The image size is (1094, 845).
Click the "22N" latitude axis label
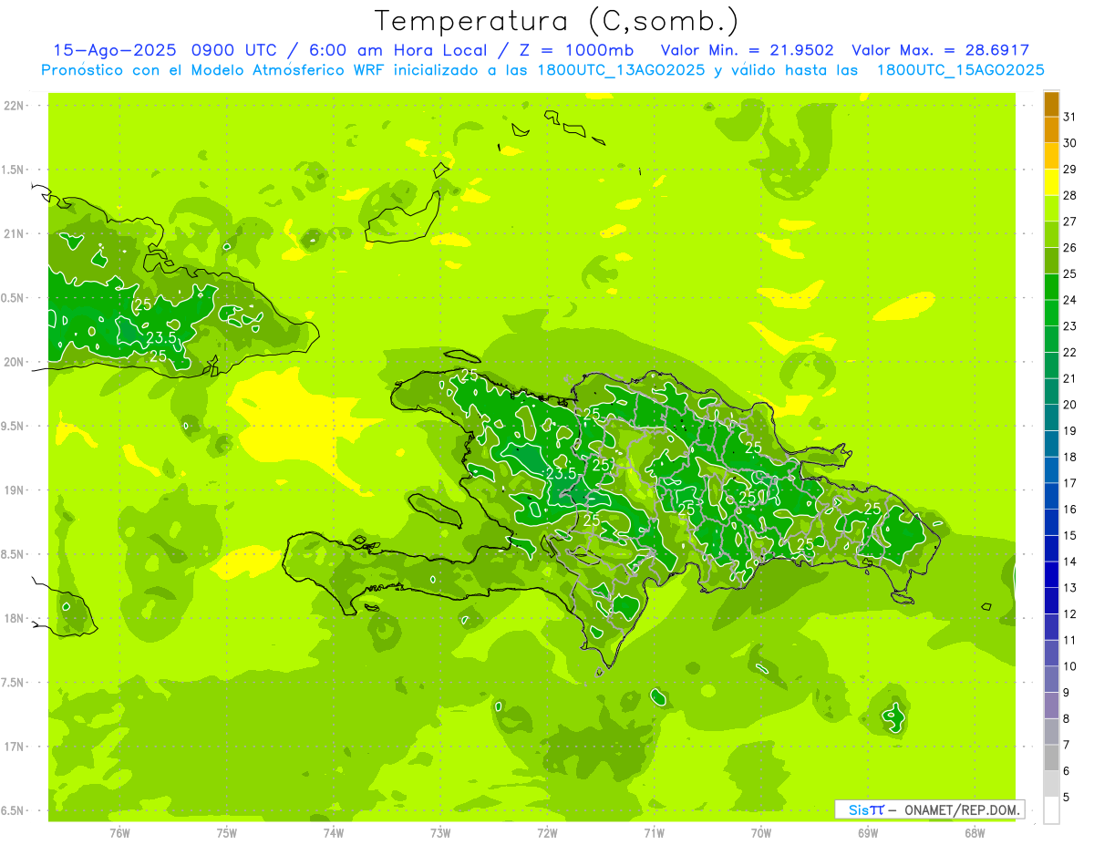[x=15, y=106]
